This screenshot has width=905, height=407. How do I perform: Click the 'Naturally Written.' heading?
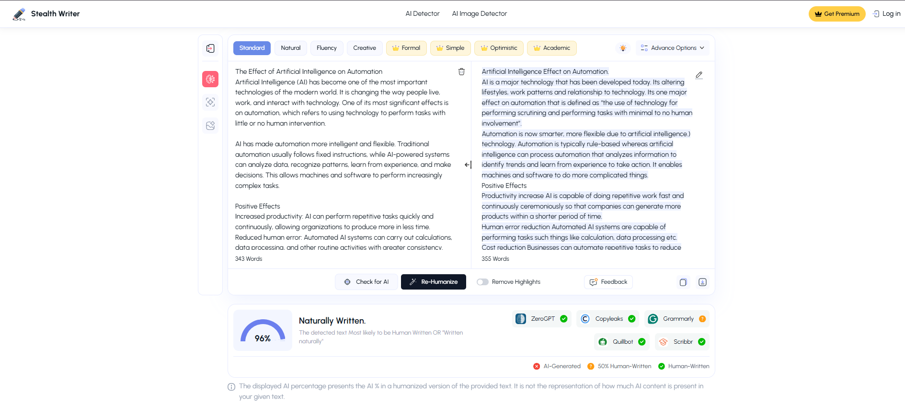tap(332, 321)
